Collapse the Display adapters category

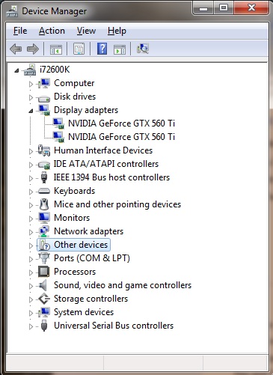pos(31,111)
